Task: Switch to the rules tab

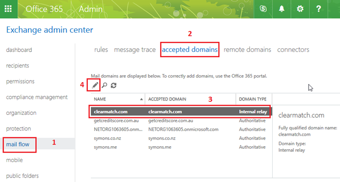Action: (x=101, y=50)
